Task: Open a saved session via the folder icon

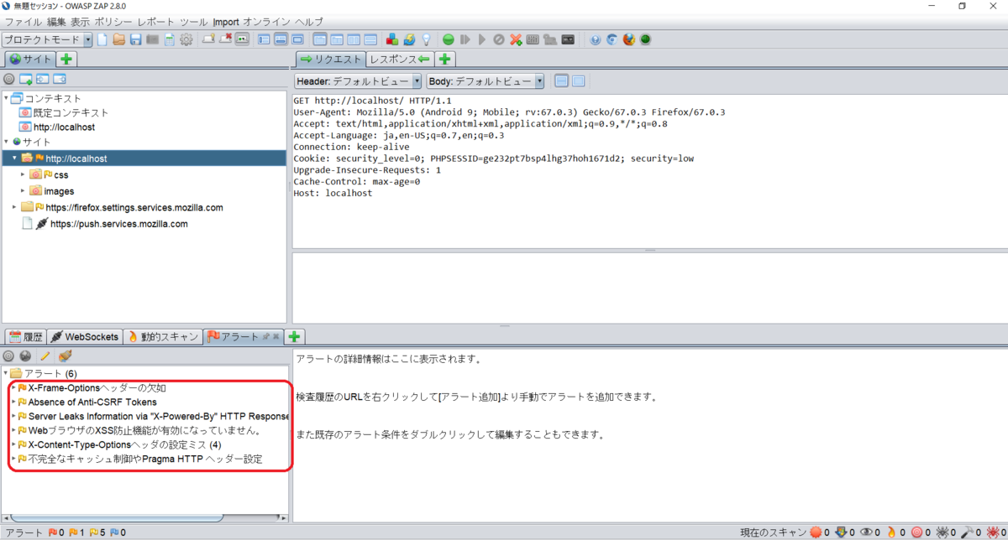Action: [118, 39]
